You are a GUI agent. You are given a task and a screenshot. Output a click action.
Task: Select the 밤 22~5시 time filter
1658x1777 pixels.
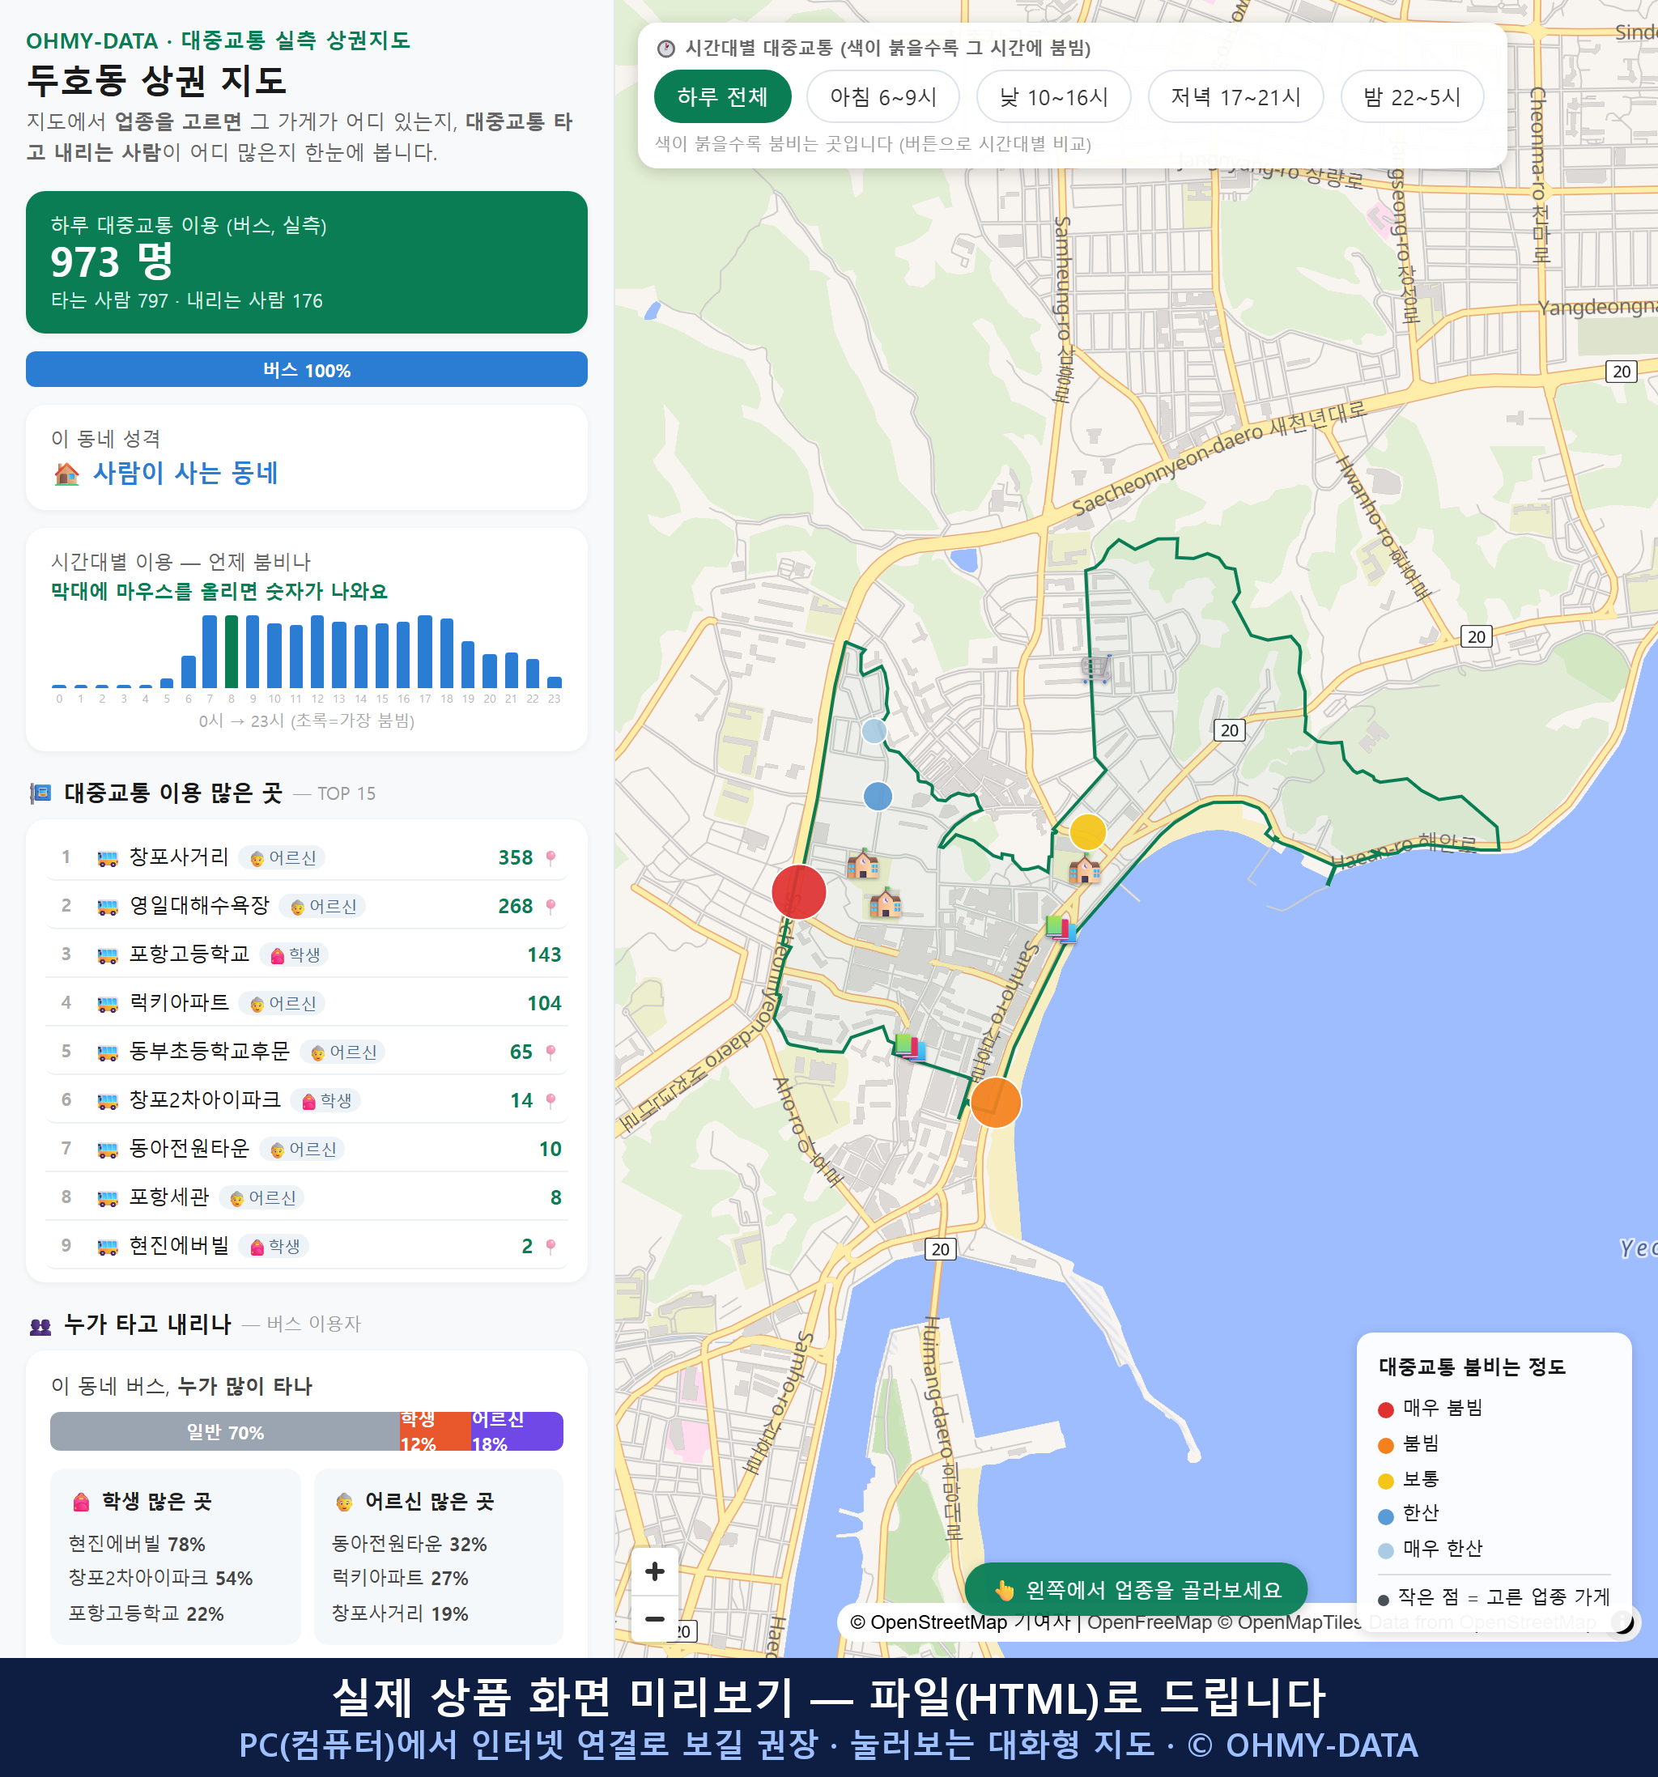pyautogui.click(x=1412, y=96)
